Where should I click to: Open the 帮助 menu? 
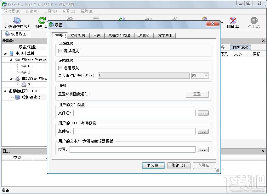(87, 11)
